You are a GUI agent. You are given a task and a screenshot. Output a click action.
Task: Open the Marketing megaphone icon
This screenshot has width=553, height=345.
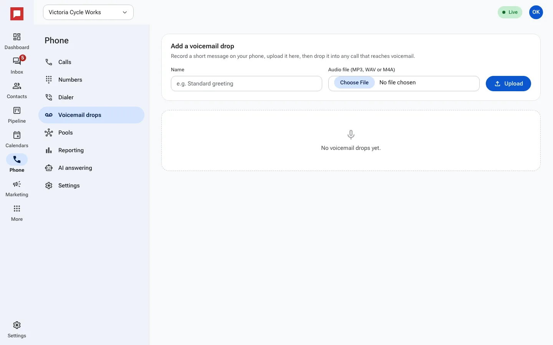[x=17, y=184]
